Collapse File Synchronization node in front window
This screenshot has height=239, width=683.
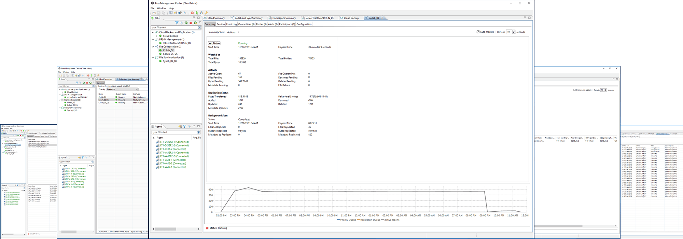coord(153,57)
